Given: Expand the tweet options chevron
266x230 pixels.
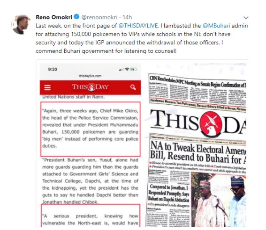Looking at the screenshot, I should click(x=246, y=18).
